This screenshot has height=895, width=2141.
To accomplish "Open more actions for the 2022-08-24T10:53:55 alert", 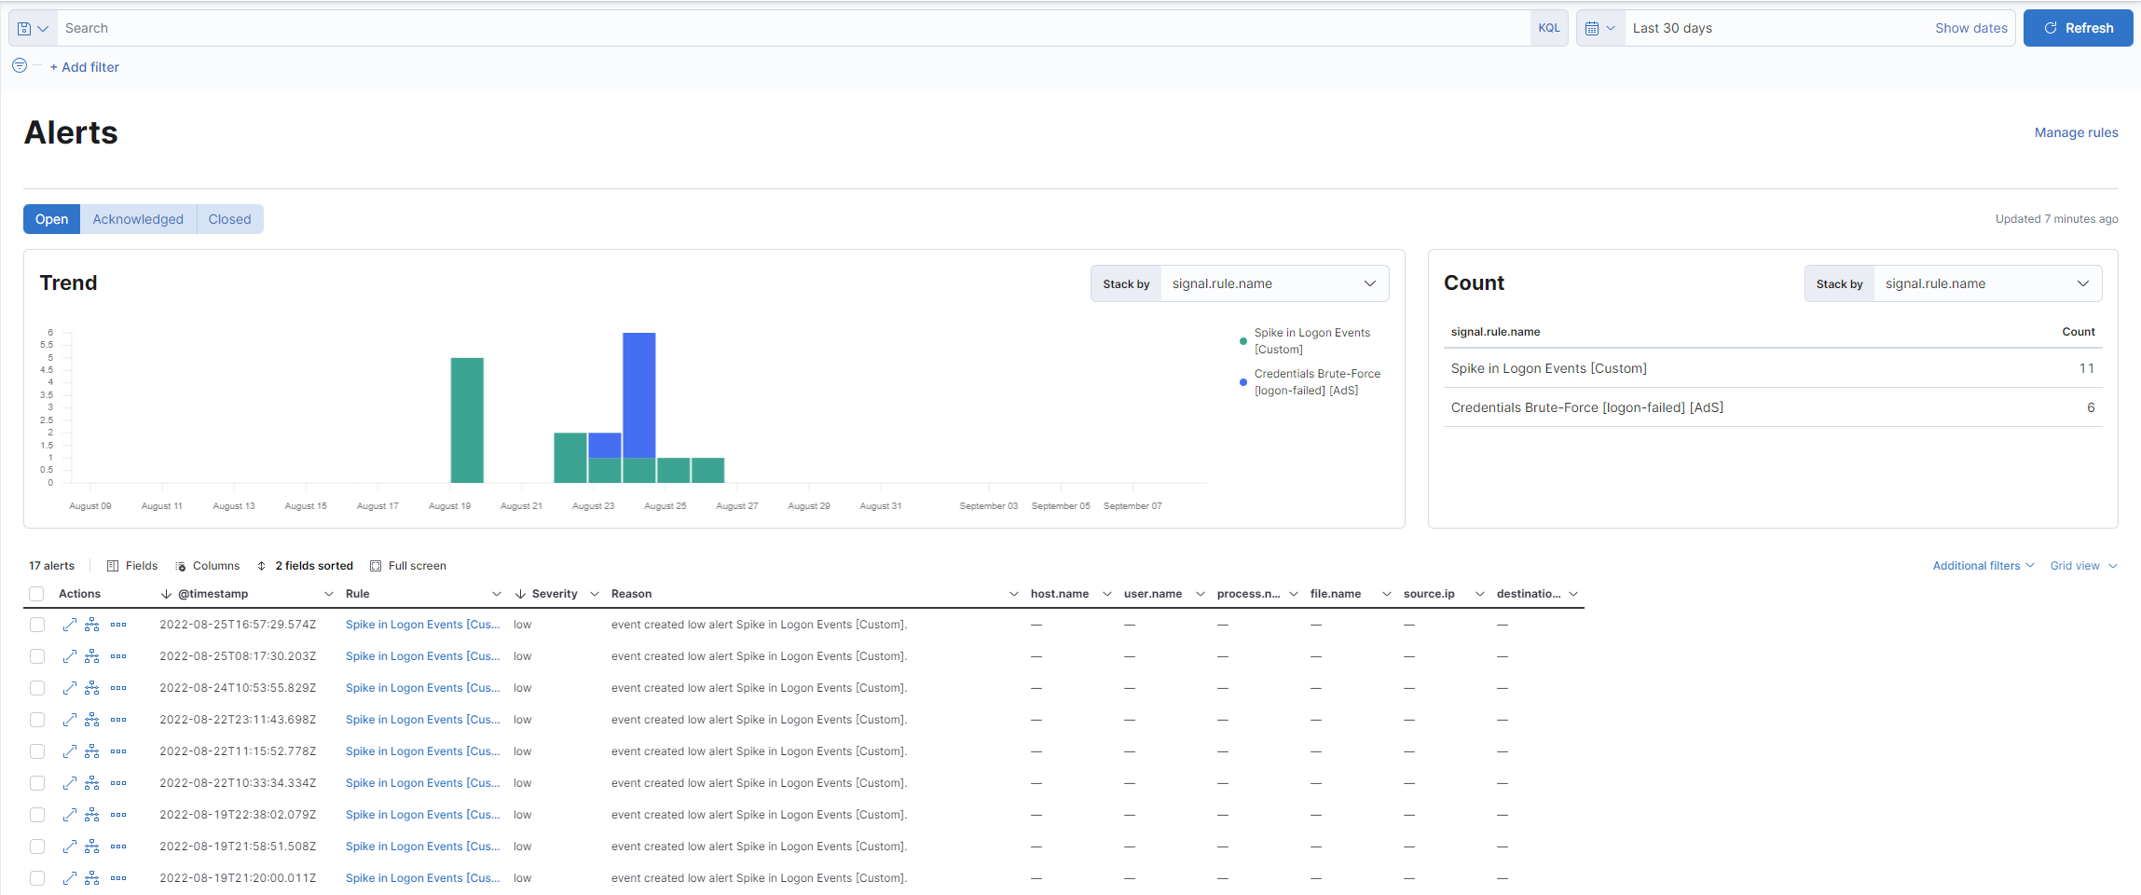I will coord(118,688).
